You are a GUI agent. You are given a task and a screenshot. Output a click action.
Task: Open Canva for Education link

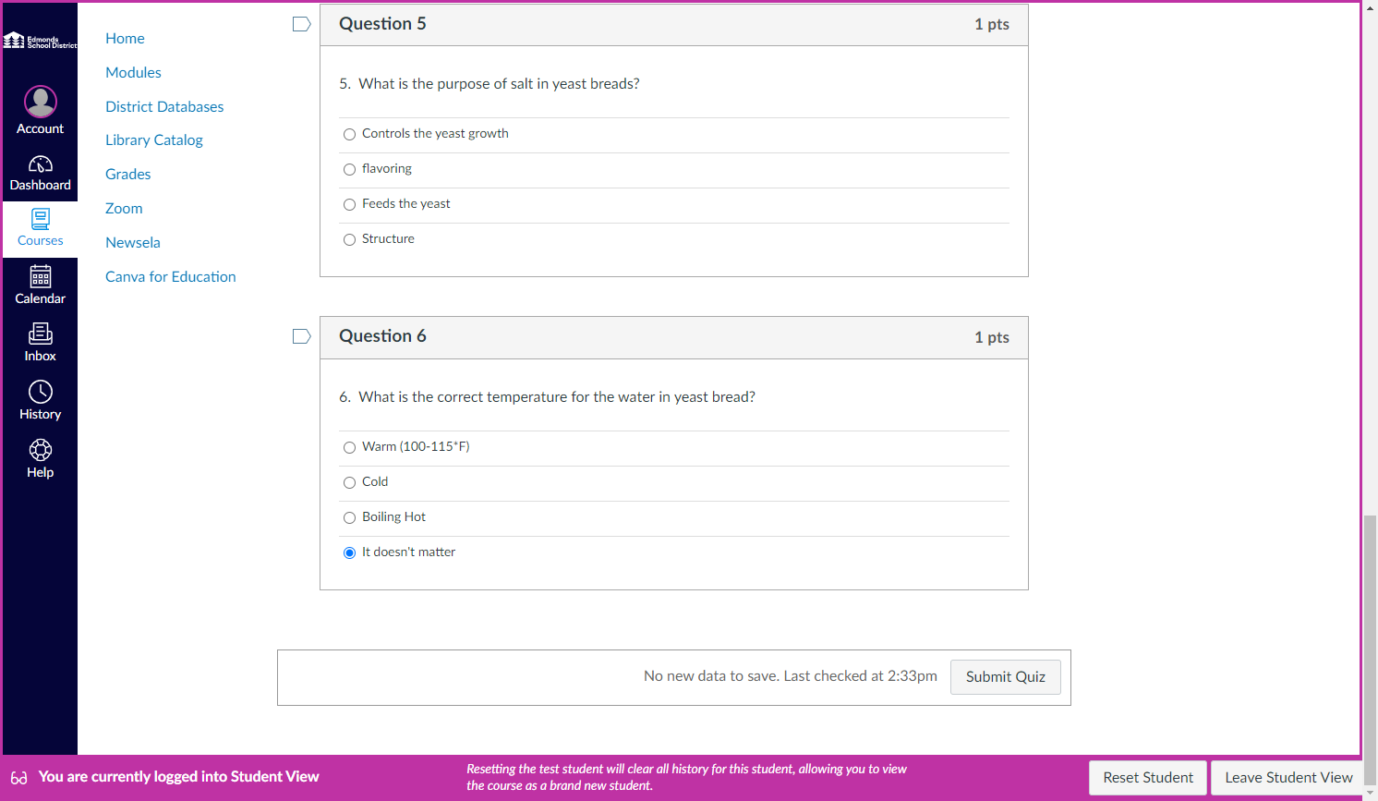(171, 276)
